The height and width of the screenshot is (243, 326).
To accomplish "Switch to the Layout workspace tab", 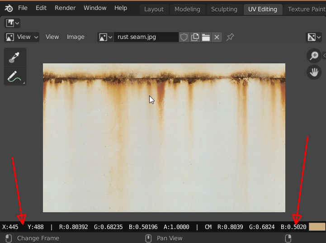I will 154,10.
